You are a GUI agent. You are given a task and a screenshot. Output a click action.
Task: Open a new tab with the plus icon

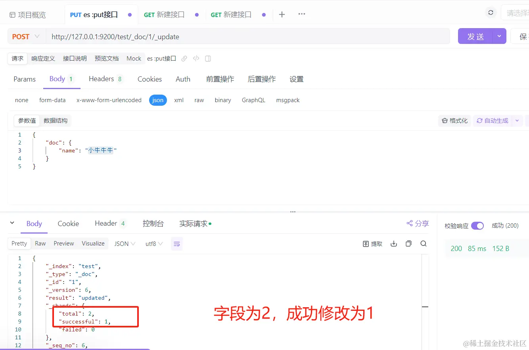pyautogui.click(x=282, y=15)
